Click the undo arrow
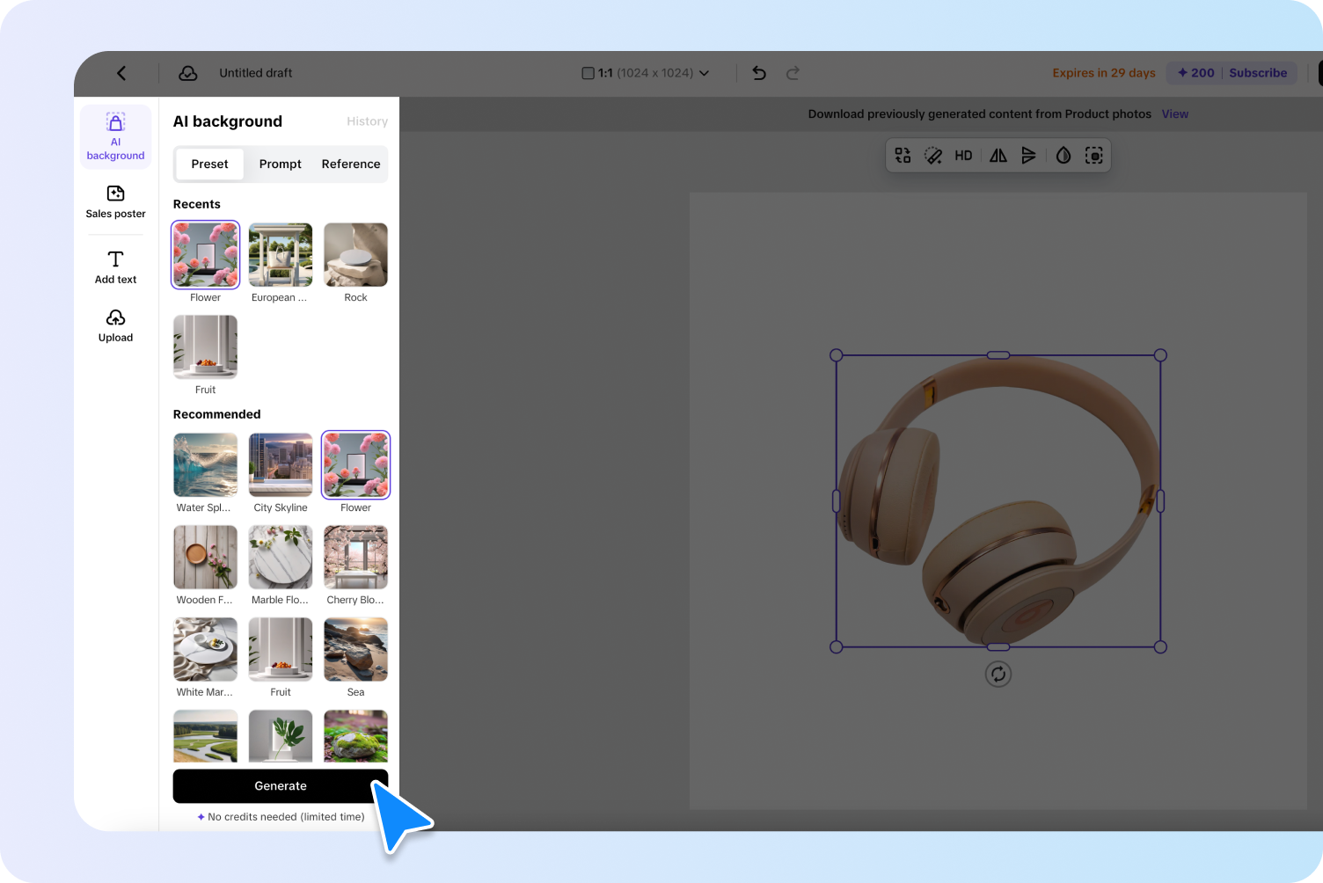Image resolution: width=1323 pixels, height=883 pixels. pyautogui.click(x=758, y=73)
